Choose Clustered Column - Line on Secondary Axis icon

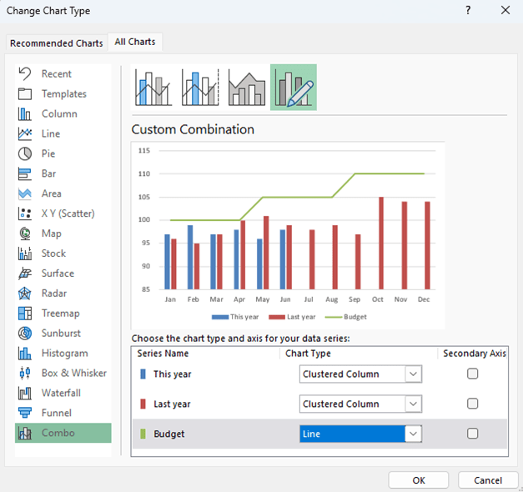point(200,88)
